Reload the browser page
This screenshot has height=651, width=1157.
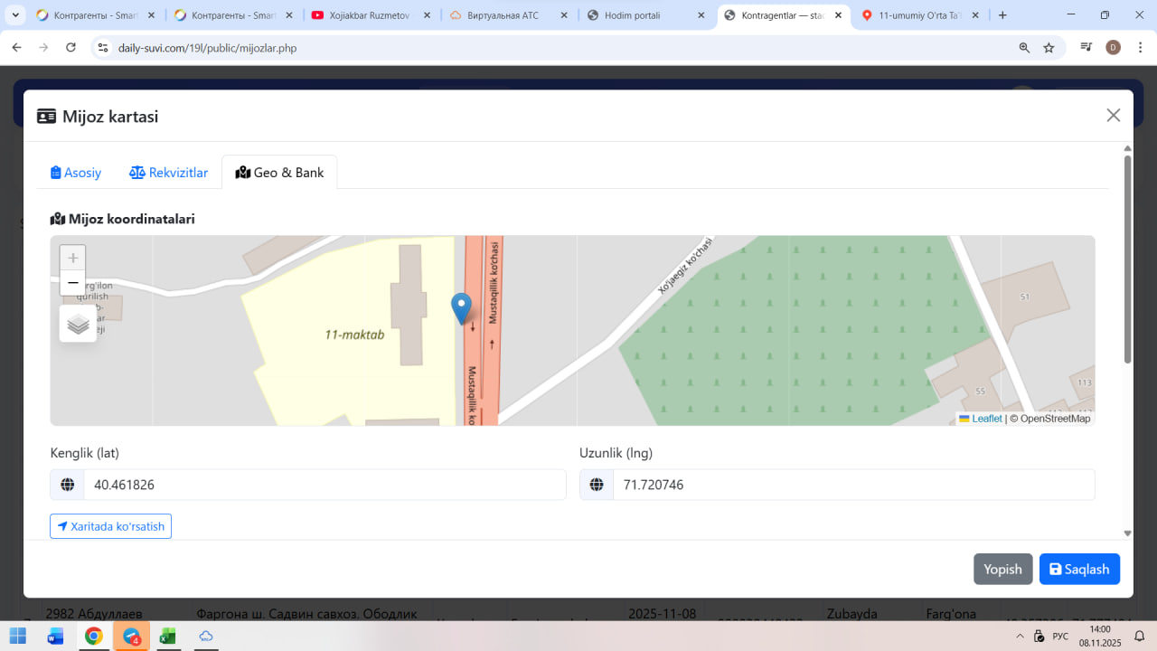click(x=71, y=48)
